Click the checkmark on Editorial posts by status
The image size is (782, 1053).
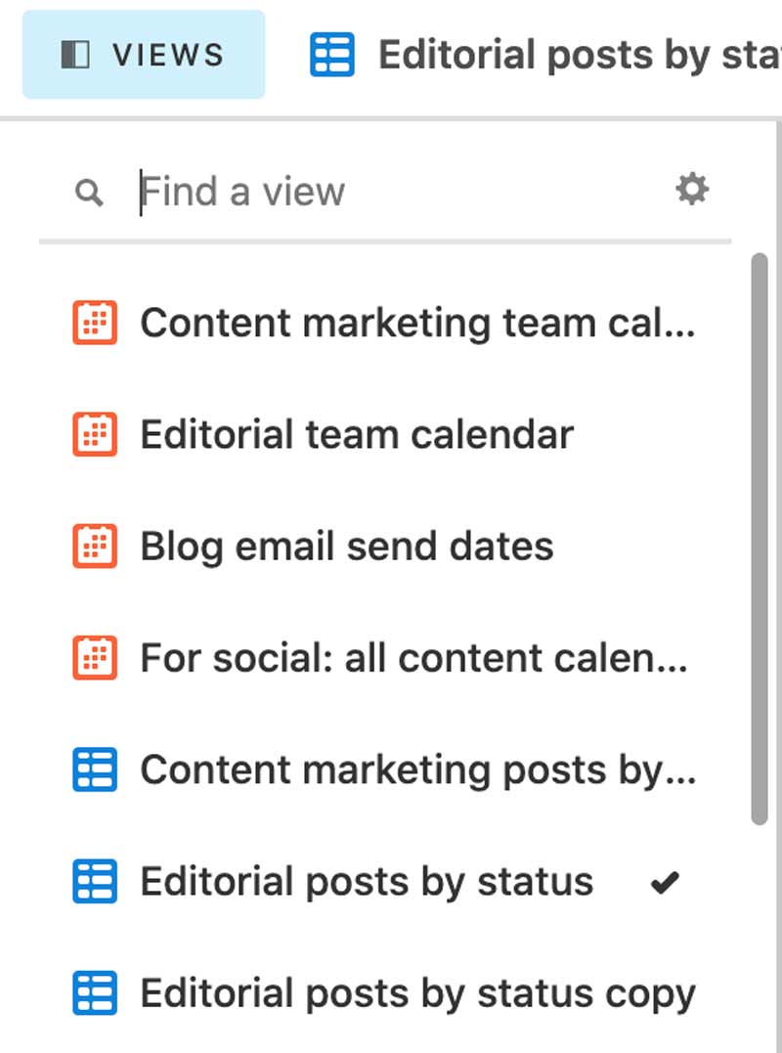coord(665,883)
